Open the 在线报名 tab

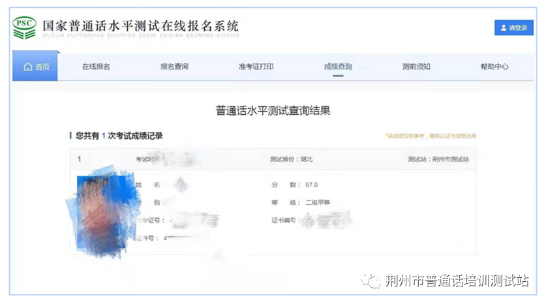[x=96, y=67]
